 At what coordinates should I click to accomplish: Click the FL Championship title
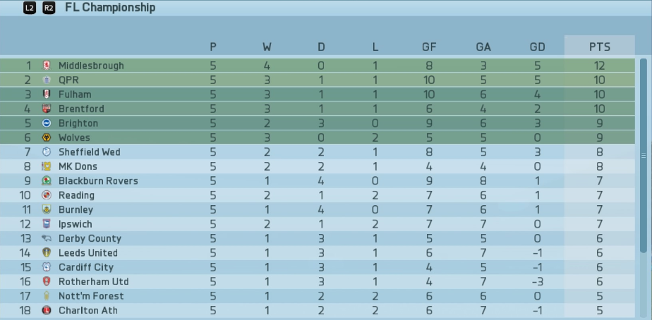click(110, 8)
